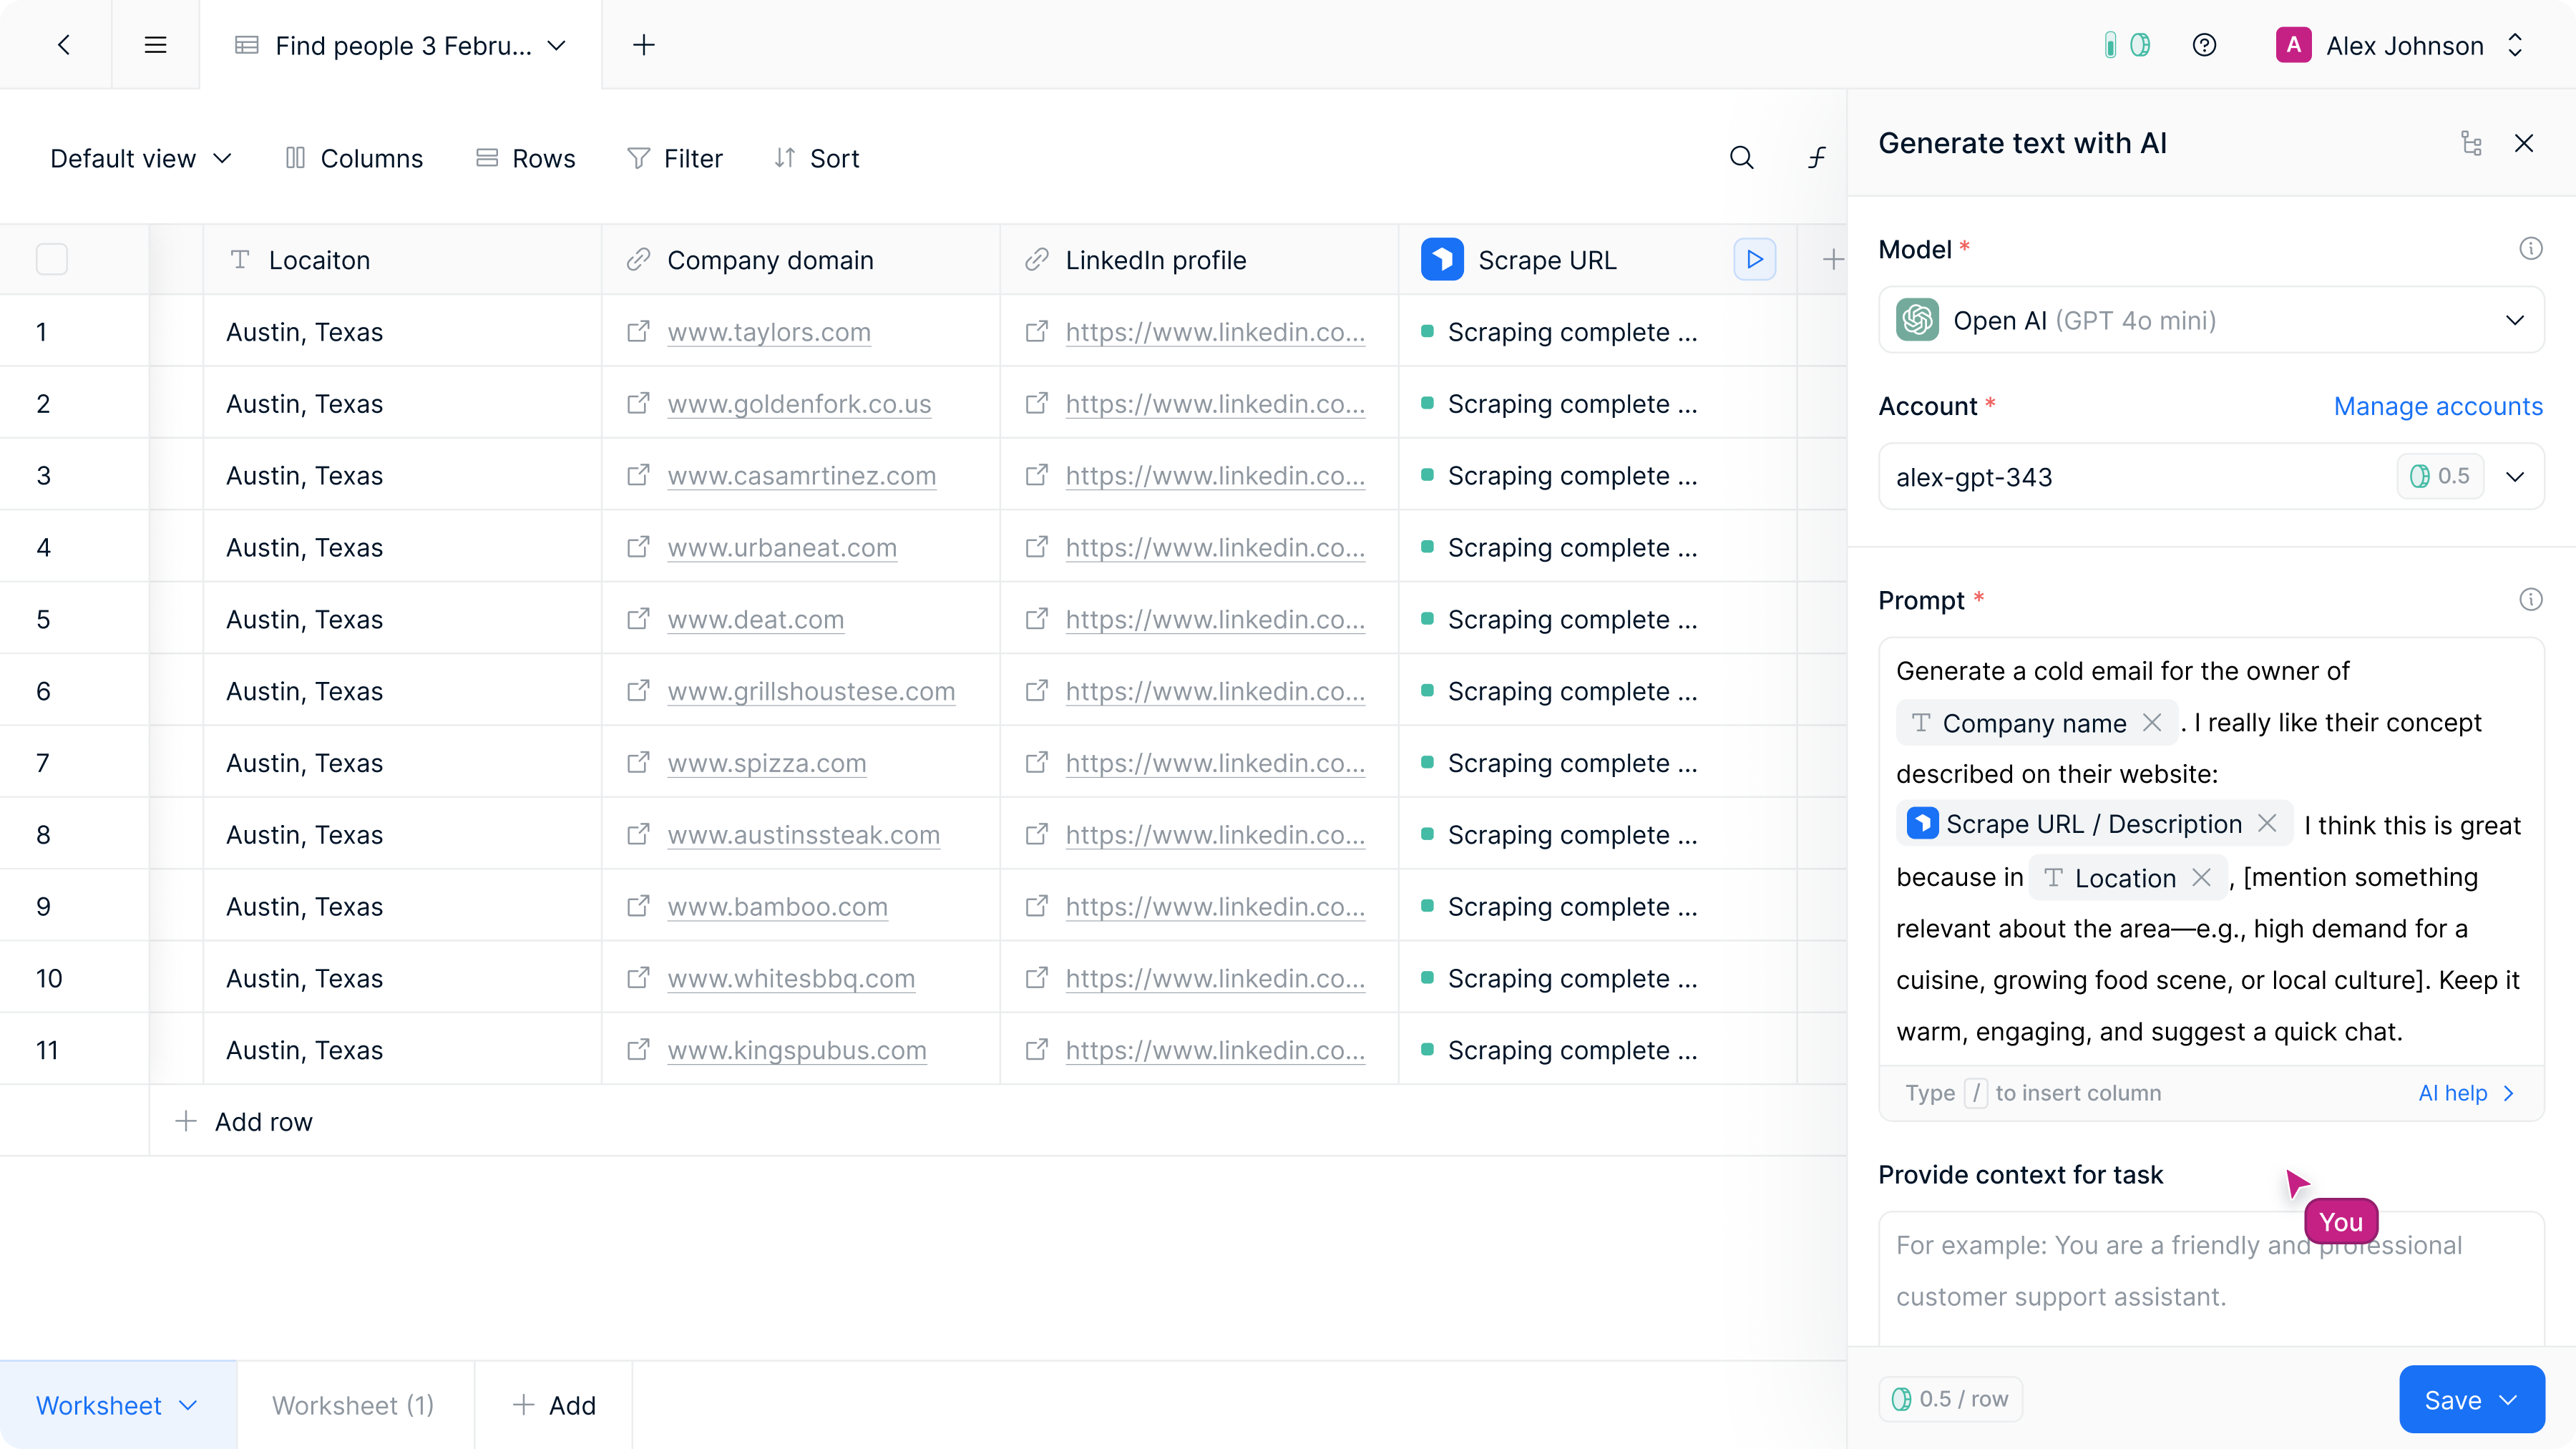The height and width of the screenshot is (1449, 2576).
Task: Toggle the select-all rows checkbox
Action: (52, 260)
